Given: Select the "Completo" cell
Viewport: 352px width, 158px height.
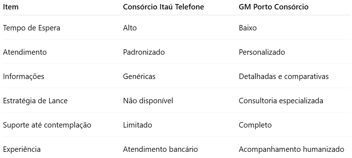Looking at the screenshot, I should click(255, 125).
